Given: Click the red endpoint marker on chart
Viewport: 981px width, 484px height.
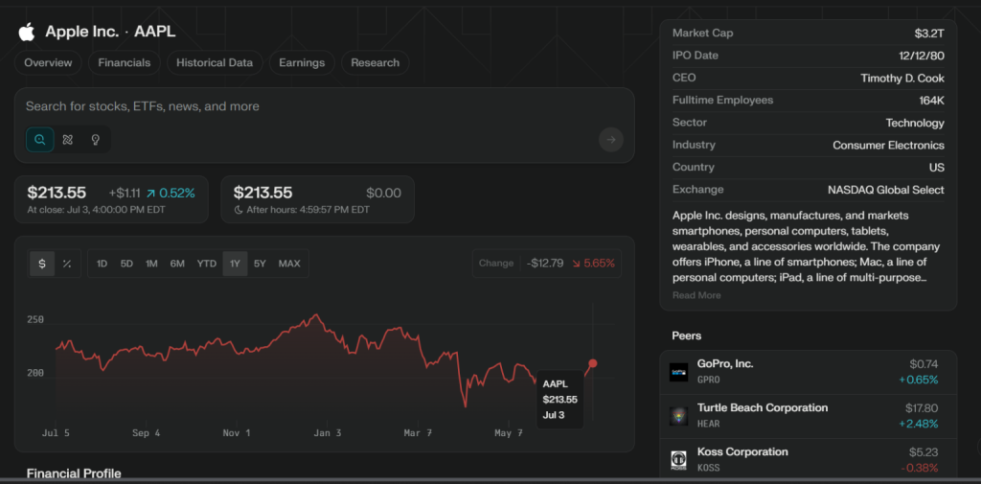Looking at the screenshot, I should click(x=593, y=363).
